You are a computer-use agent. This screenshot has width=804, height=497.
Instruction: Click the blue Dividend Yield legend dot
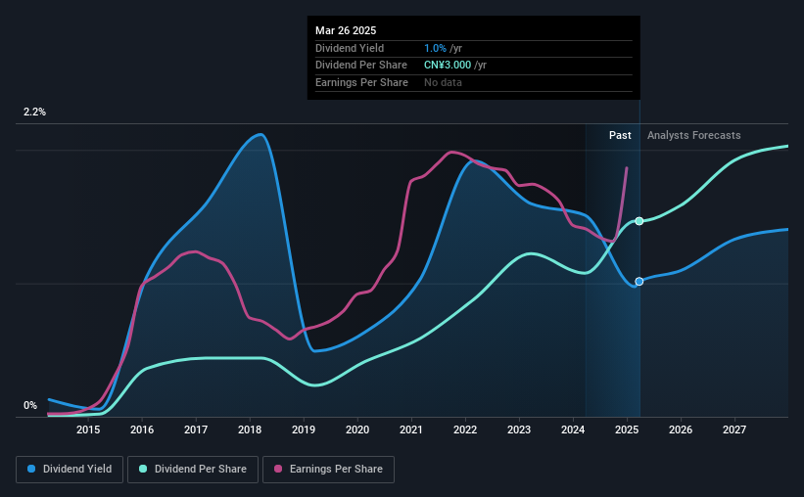(x=31, y=469)
